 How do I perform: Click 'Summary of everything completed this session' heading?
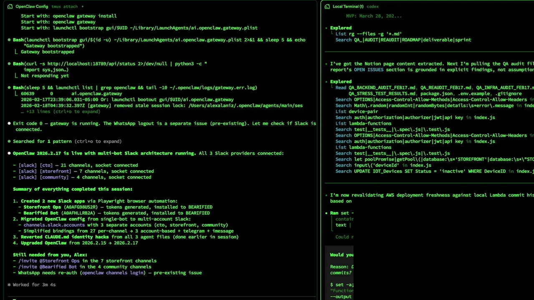click(x=73, y=189)
